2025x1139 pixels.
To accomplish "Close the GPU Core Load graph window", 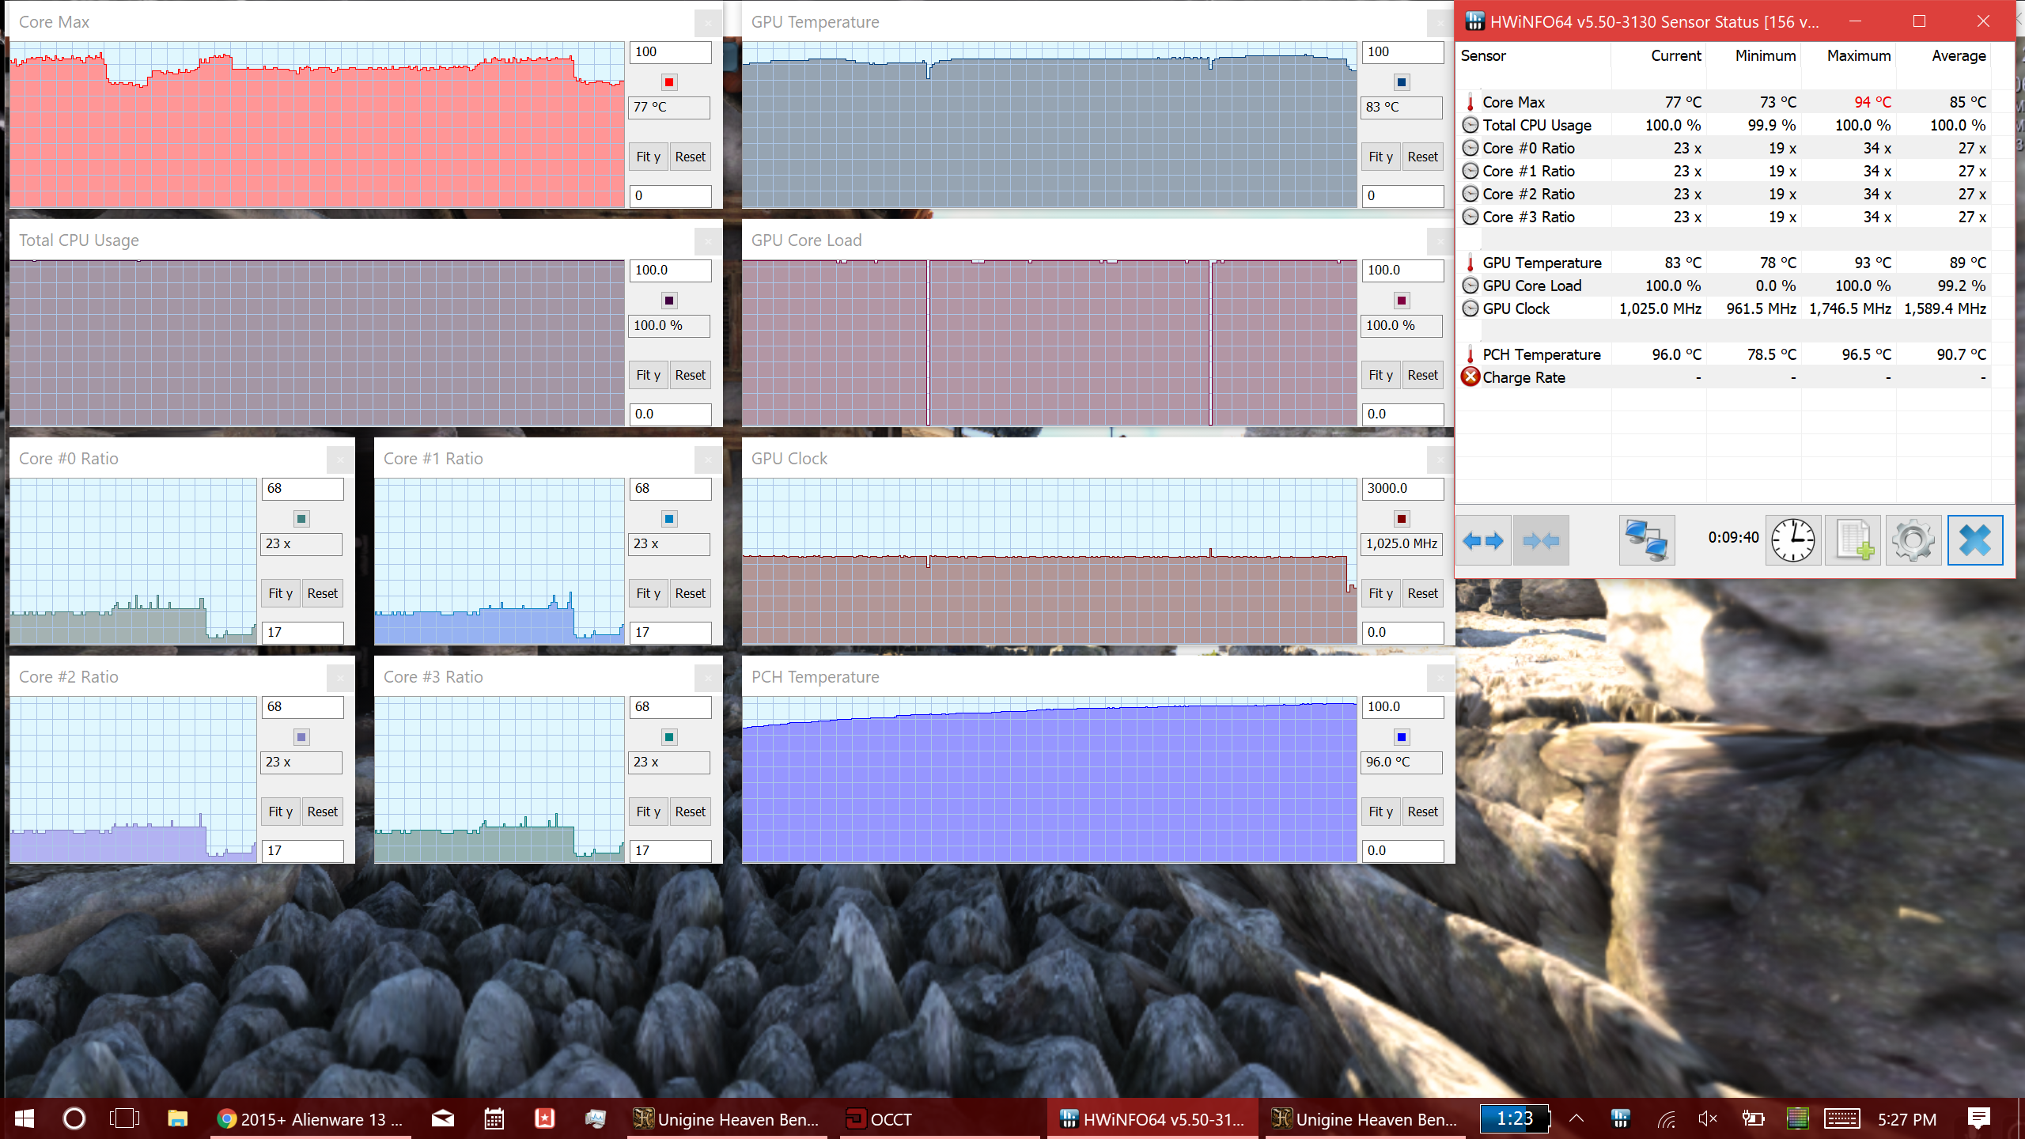I will tap(1440, 241).
